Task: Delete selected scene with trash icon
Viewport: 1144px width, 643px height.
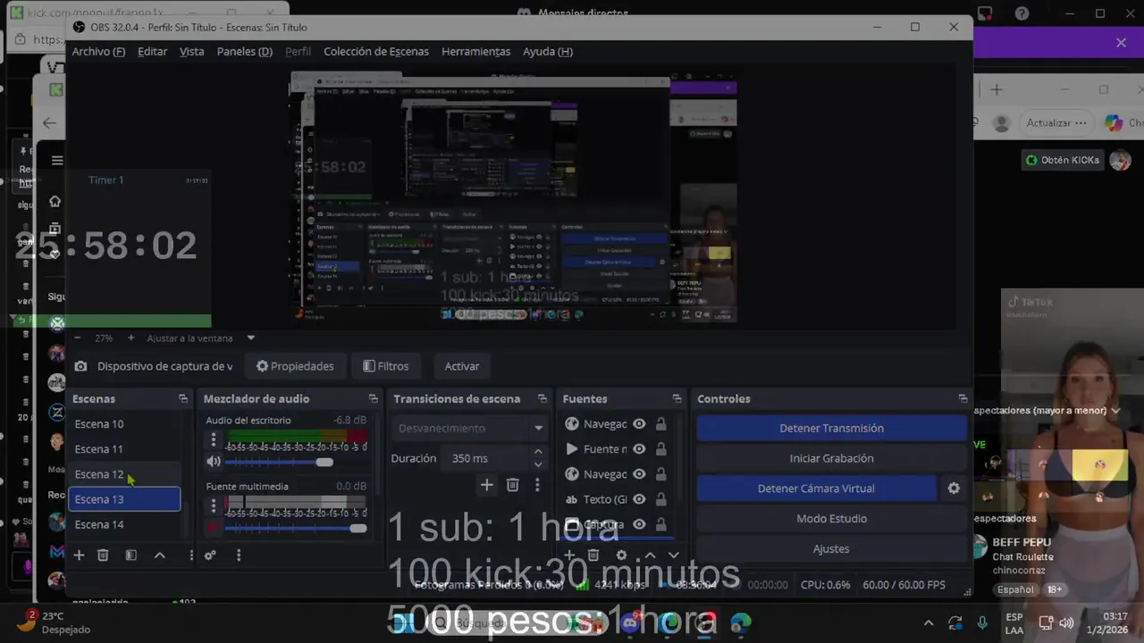Action: pyautogui.click(x=103, y=555)
